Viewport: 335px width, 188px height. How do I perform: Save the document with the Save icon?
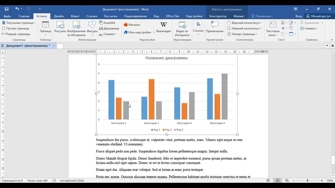pos(7,9)
